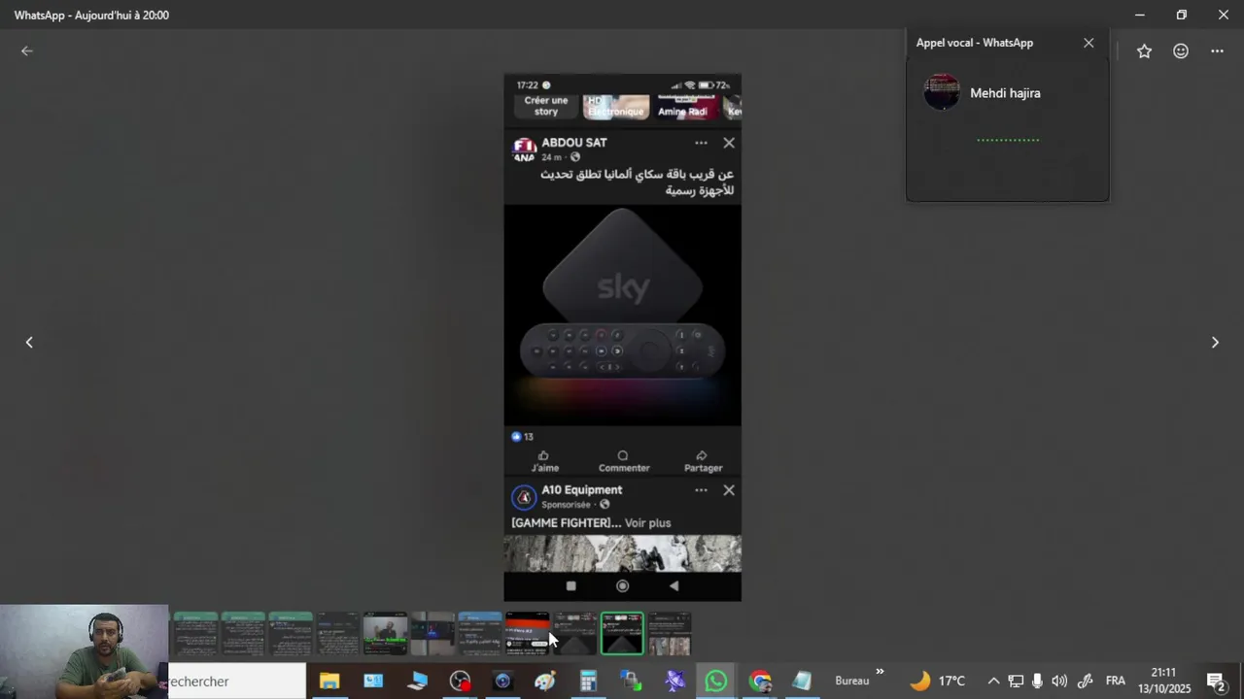Select the first thumbnail in the strip

tap(195, 633)
